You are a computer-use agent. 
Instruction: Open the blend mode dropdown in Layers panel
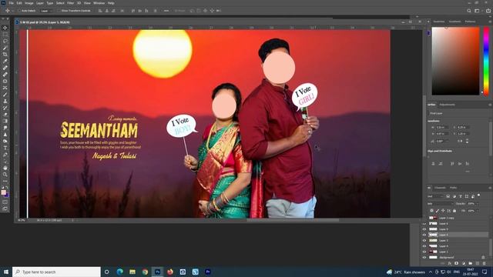[440, 203]
